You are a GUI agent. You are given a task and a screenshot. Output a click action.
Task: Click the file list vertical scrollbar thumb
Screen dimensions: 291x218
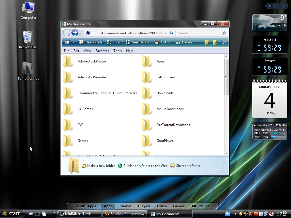(x=226, y=77)
